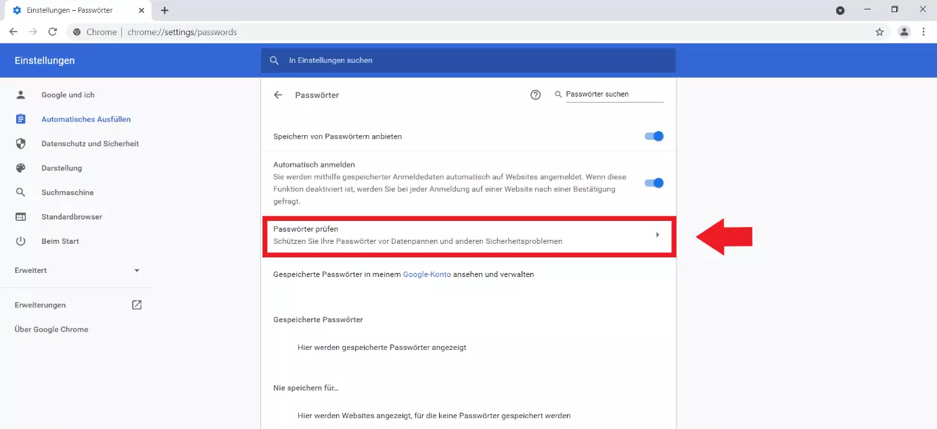This screenshot has height=429, width=937.
Task: Click 'Hier werden gespeicherte Passwörter angezeigt' text
Action: coord(382,347)
